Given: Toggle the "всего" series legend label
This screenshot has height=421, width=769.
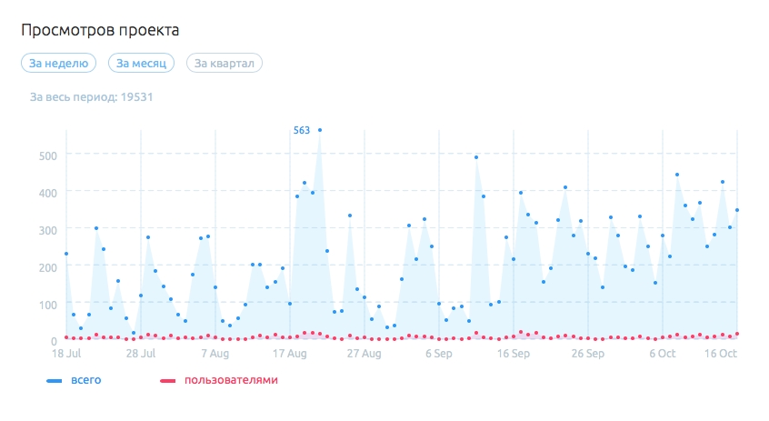Looking at the screenshot, I should (x=85, y=380).
